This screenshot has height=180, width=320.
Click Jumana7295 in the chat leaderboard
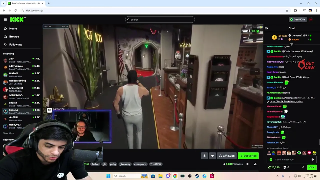pos(299,35)
